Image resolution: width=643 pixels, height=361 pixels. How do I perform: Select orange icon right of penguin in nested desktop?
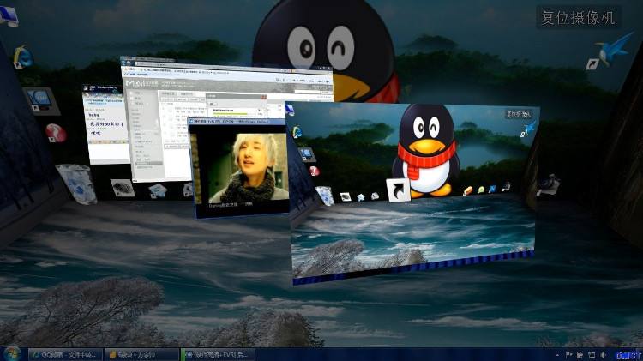tap(467, 190)
